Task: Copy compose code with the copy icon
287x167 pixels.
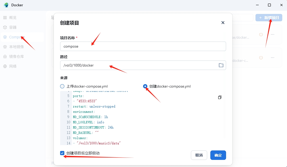Action: [x=220, y=97]
